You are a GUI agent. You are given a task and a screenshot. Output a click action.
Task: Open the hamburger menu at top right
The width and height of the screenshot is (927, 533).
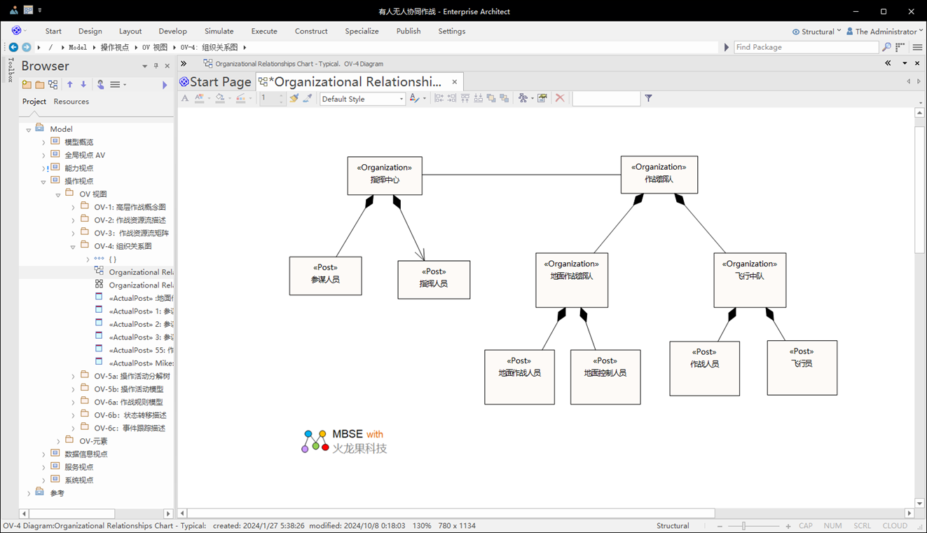(x=917, y=47)
